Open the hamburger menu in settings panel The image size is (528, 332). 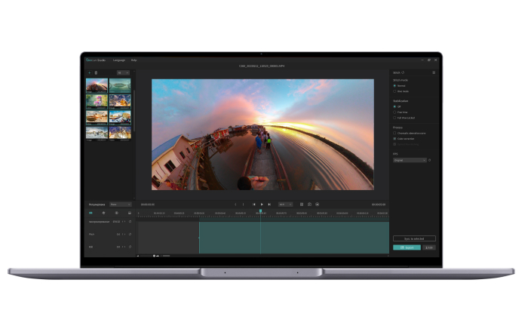(x=434, y=72)
